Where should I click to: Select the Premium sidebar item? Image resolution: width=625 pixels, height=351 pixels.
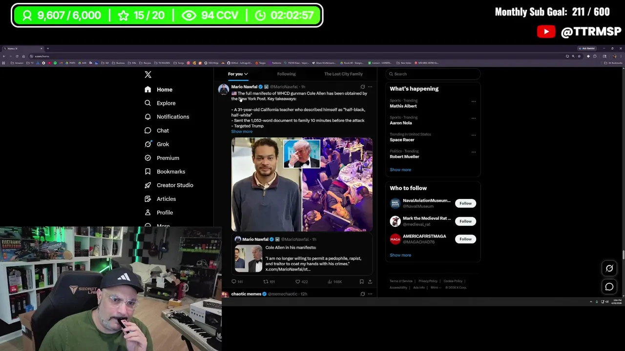tap(162, 158)
